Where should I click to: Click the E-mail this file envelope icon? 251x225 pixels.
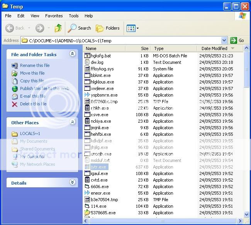click(x=15, y=96)
